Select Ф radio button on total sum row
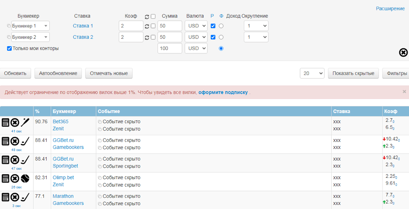Image resolution: width=409 pixels, height=209 pixels. pos(221,48)
